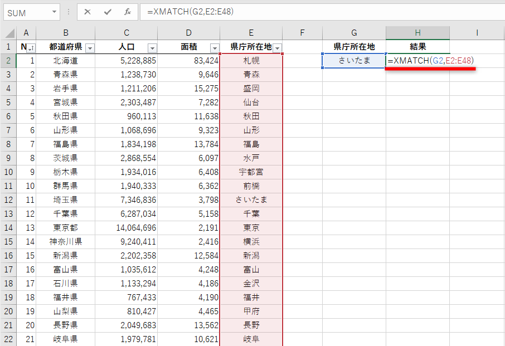Select column A header
Viewport: 505px width, 346px height.
pyautogui.click(x=26, y=33)
